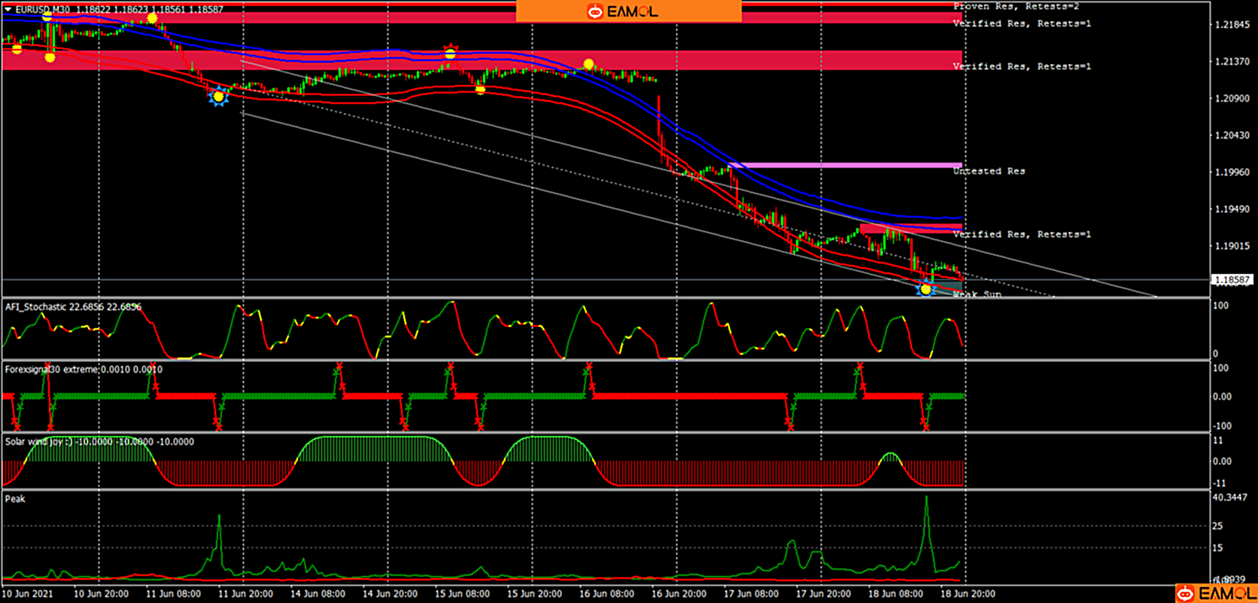This screenshot has width=1258, height=603.
Task: Click the '14 Jun 20:00' time label
Action: click(390, 594)
